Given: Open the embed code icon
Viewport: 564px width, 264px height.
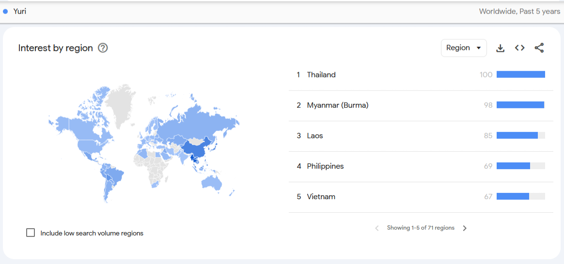Looking at the screenshot, I should click(x=519, y=48).
